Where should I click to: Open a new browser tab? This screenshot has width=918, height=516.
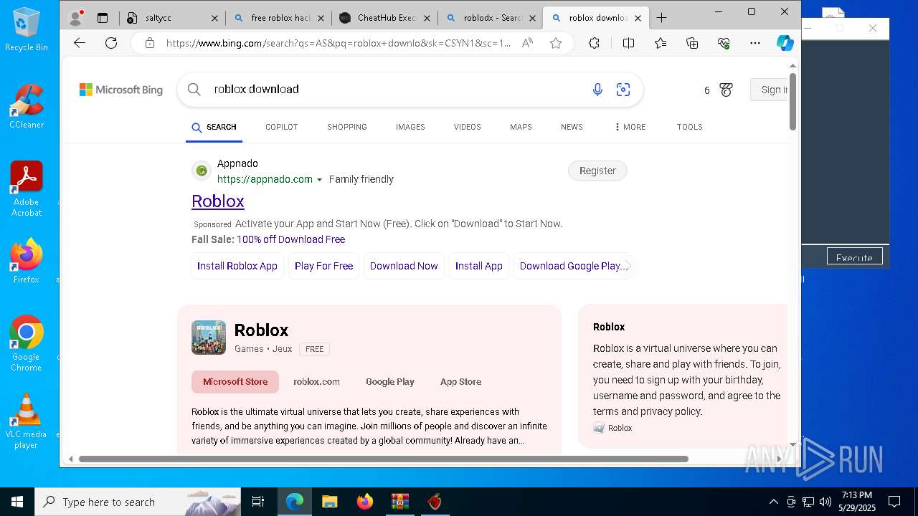(x=661, y=18)
